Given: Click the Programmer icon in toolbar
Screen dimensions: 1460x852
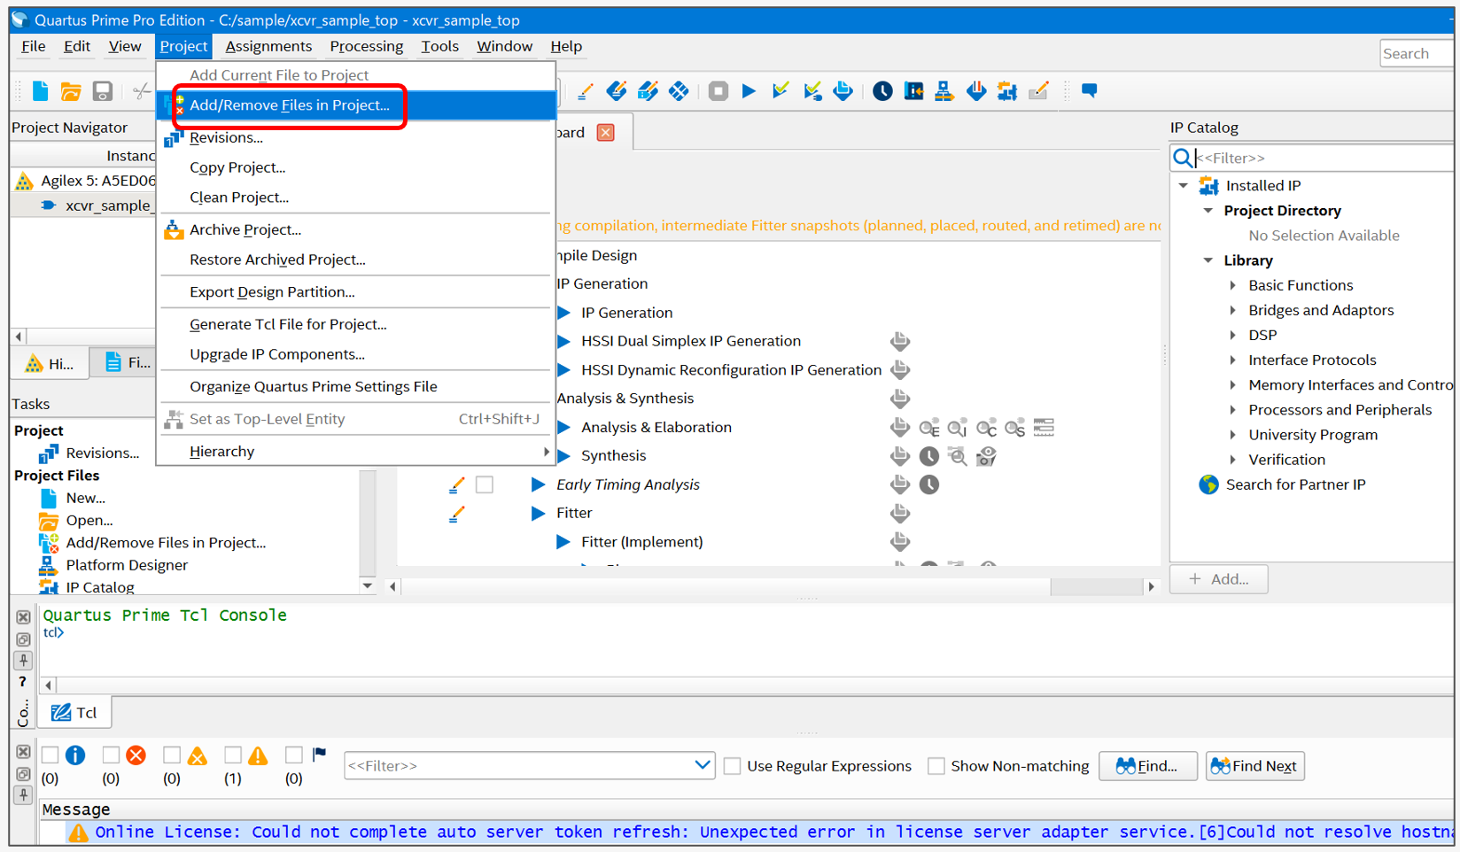Looking at the screenshot, I should pyautogui.click(x=975, y=91).
